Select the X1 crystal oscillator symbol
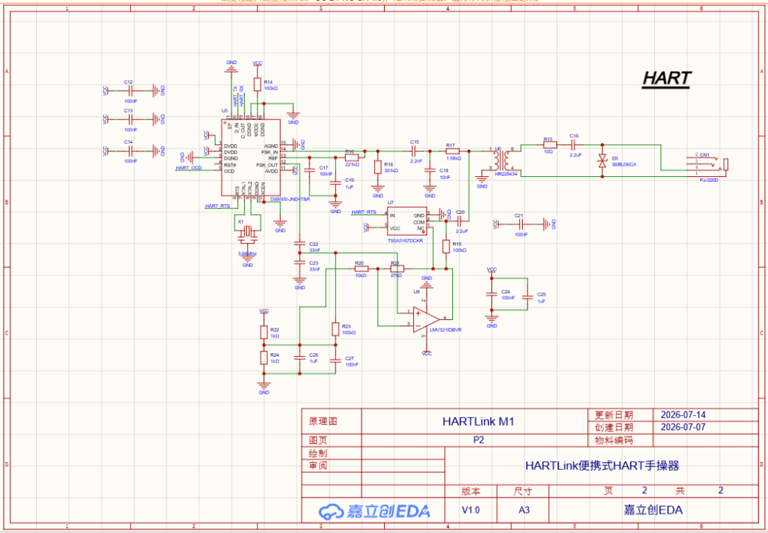Viewport: 768px width, 533px height. [248, 233]
